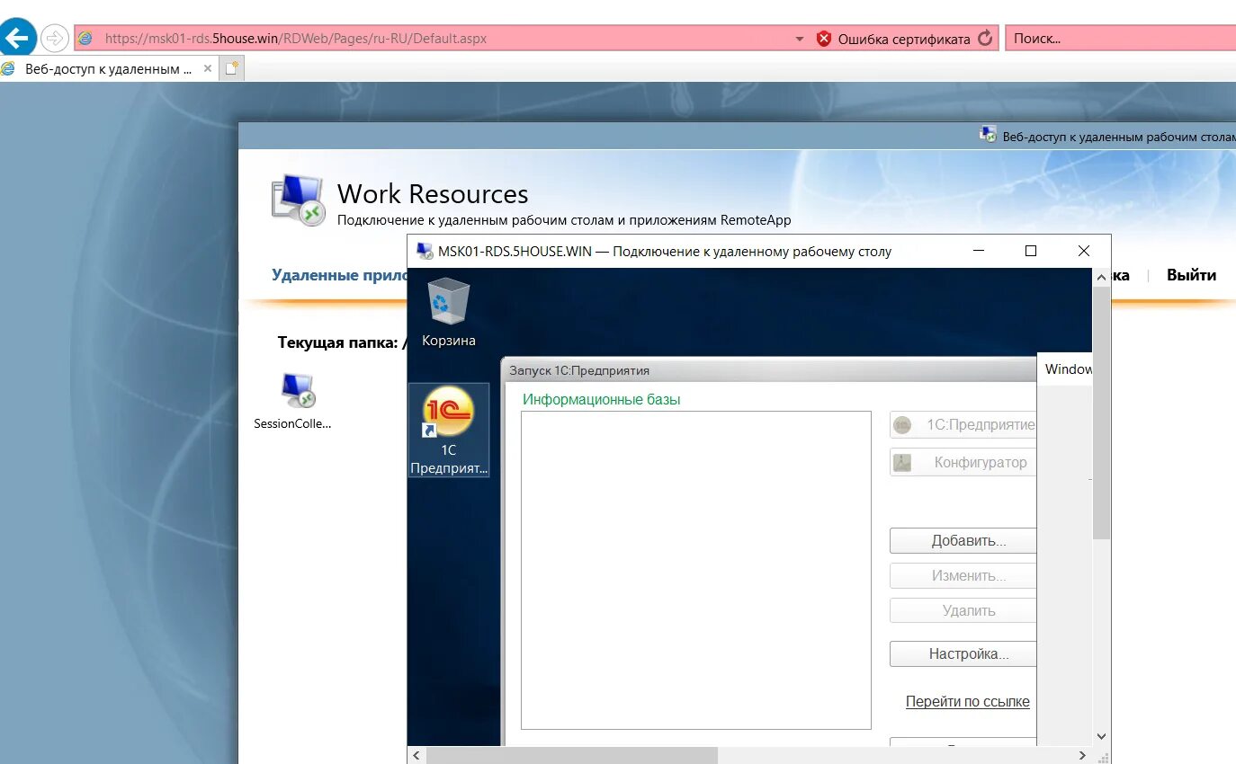Click the RDP vertical scrollbar down arrow
Screen dimensions: 1236x764
coord(1101,736)
